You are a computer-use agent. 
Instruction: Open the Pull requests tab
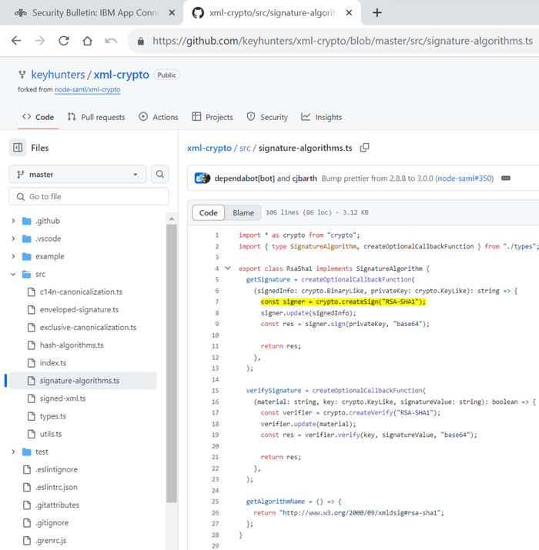point(96,117)
